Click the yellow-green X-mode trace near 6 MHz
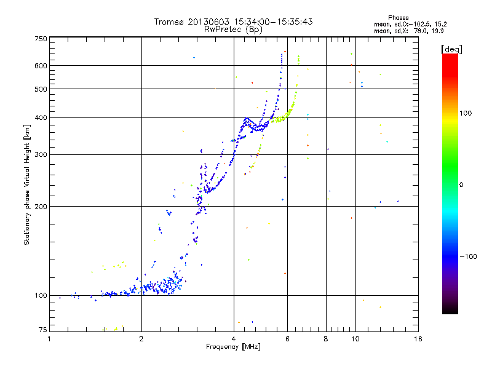This screenshot has height=369, width=492. click(x=284, y=116)
